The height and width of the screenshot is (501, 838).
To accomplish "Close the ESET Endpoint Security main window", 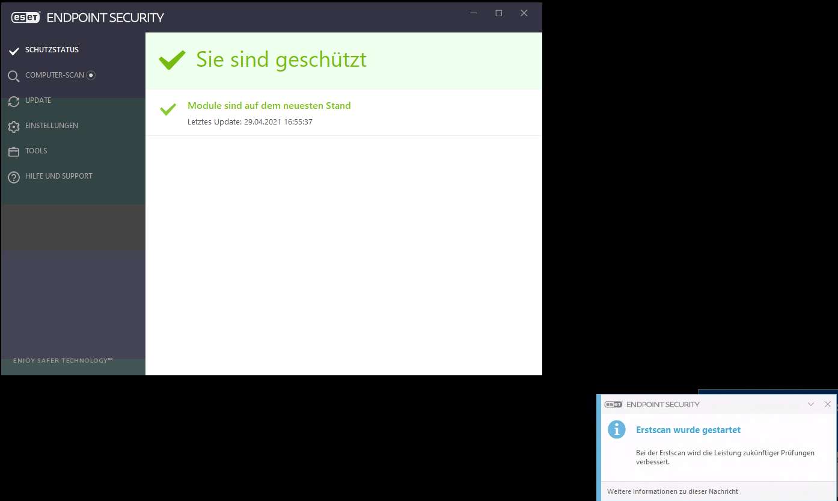I will tap(524, 13).
